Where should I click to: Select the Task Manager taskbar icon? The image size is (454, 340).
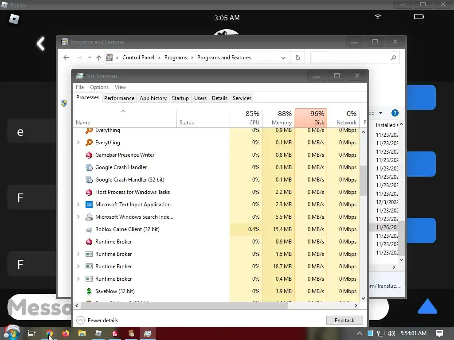click(x=148, y=333)
